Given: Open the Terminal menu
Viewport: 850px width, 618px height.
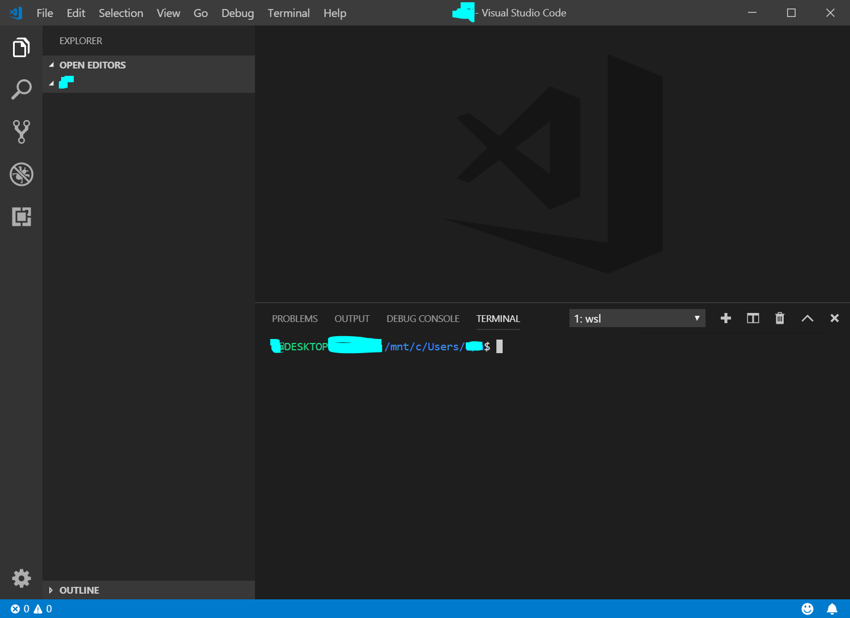Looking at the screenshot, I should (288, 13).
